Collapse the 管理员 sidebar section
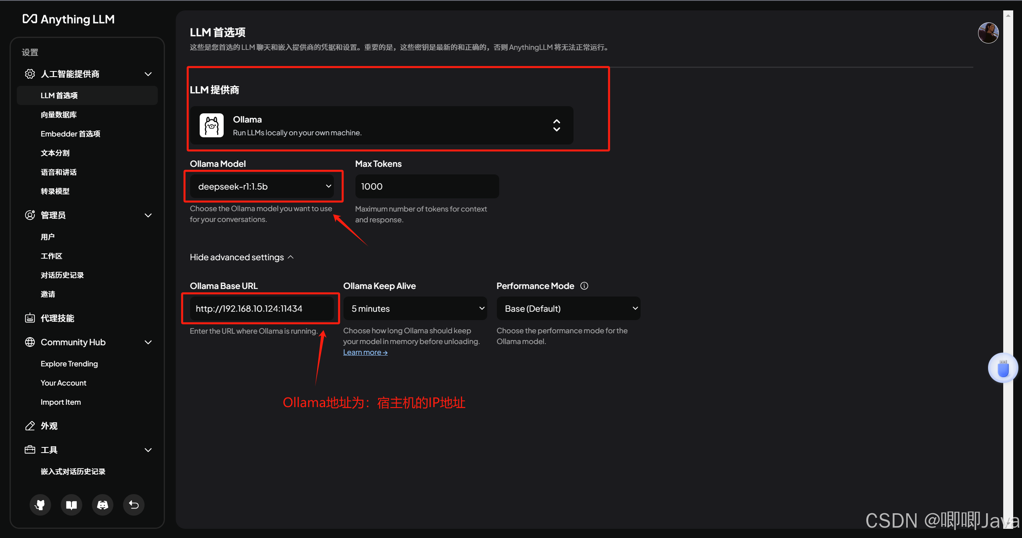Viewport: 1022px width, 538px height. [x=148, y=215]
